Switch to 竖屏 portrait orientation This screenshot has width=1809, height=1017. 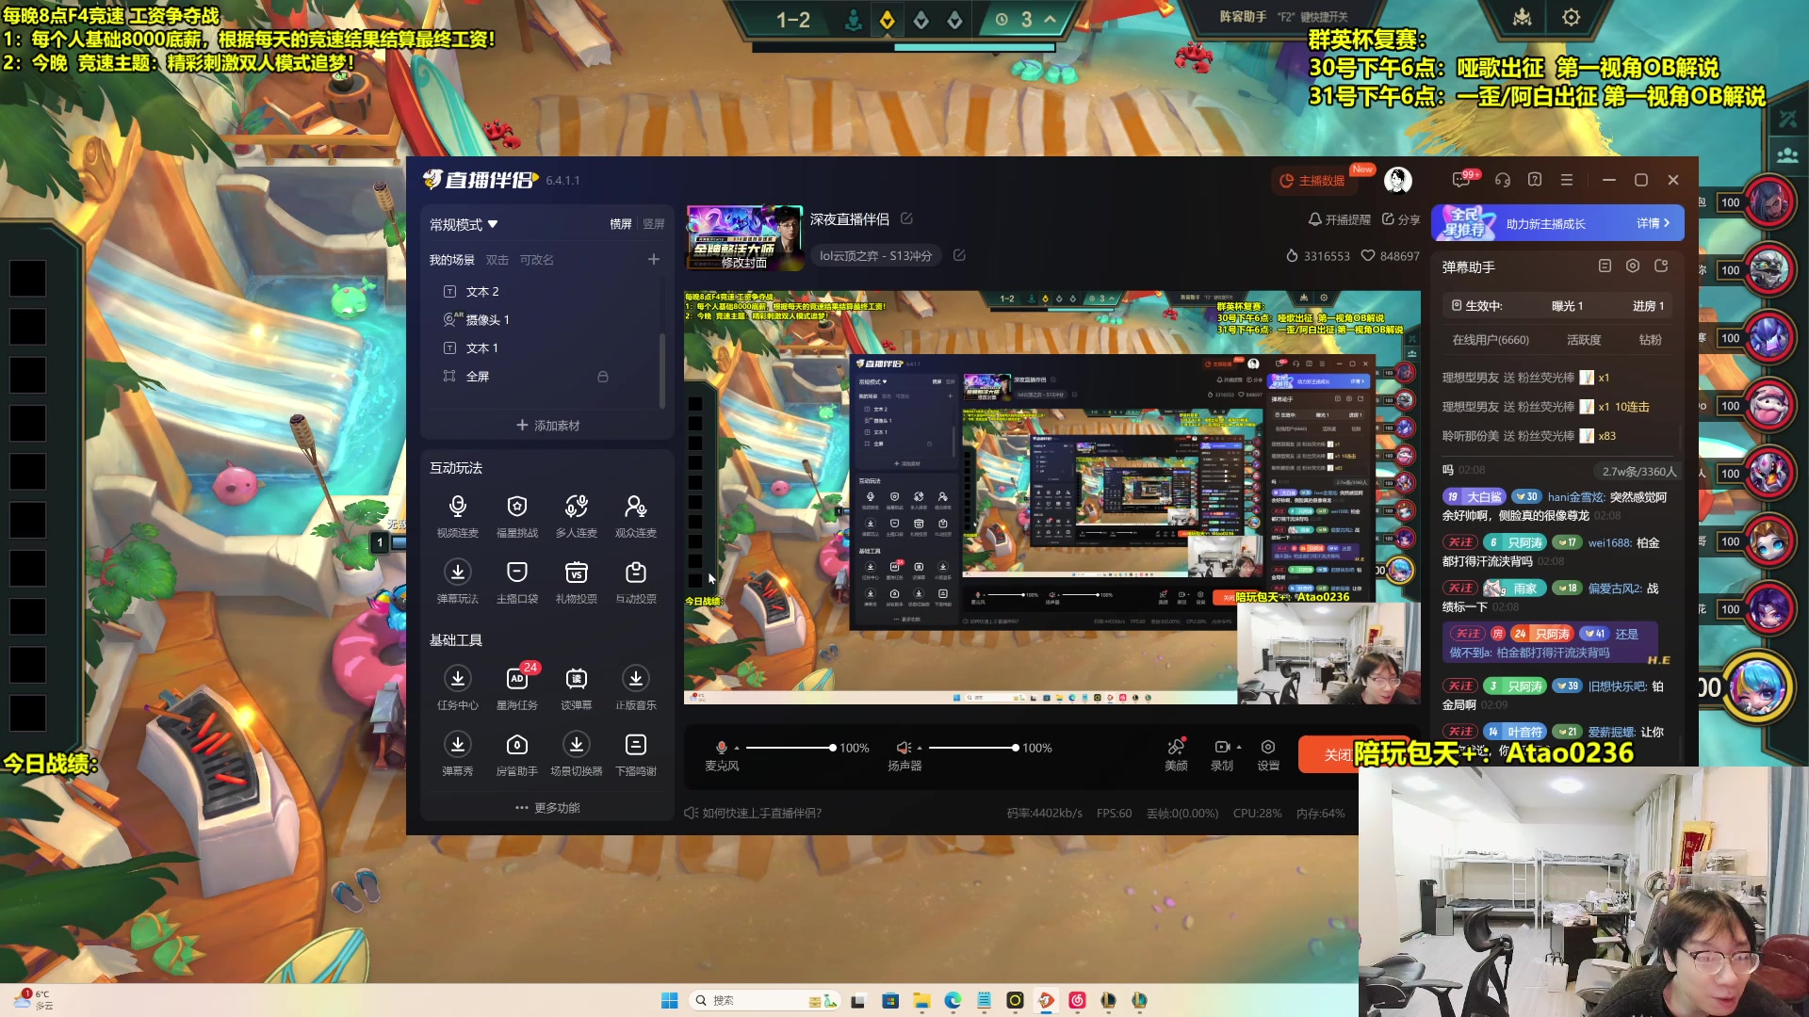click(x=654, y=224)
